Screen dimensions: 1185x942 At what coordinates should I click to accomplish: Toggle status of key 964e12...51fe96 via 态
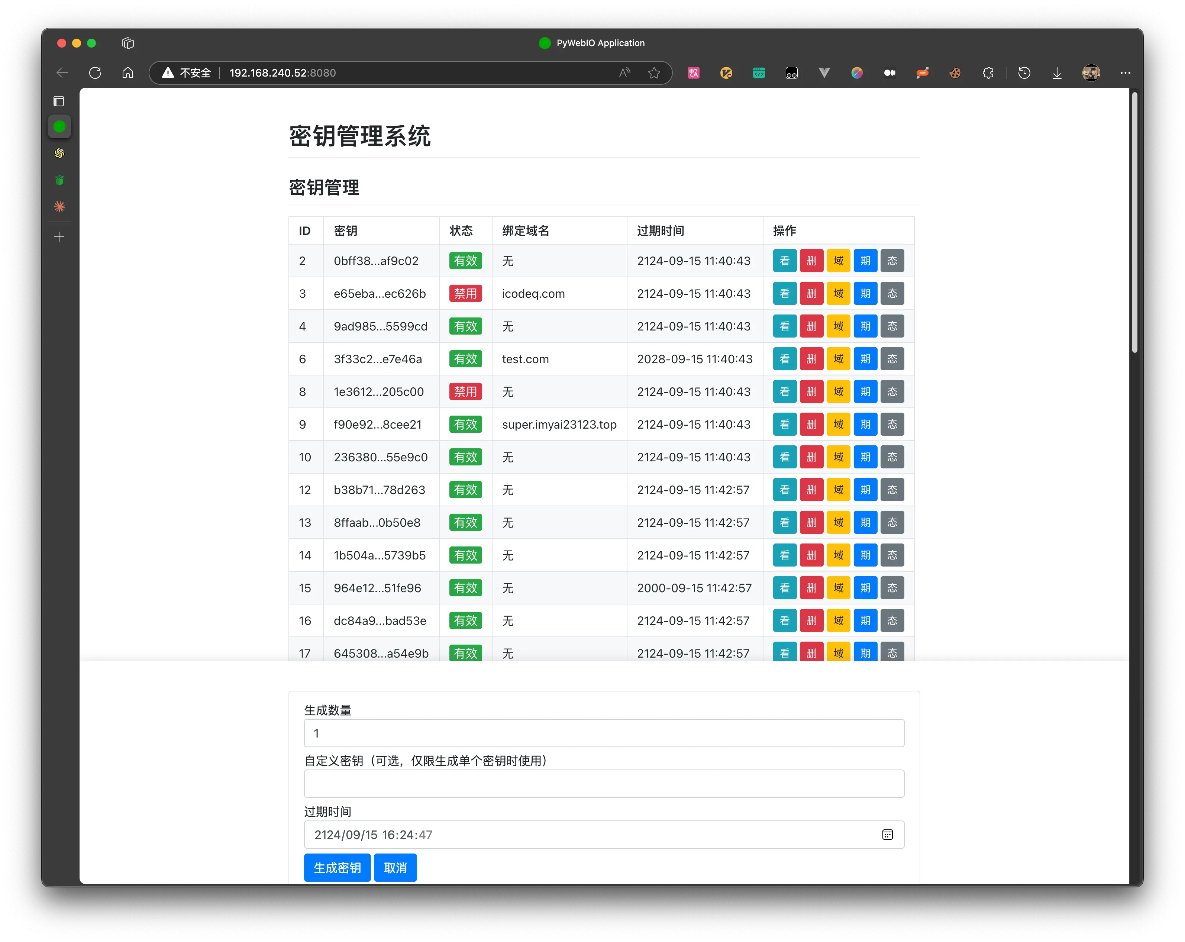pyautogui.click(x=892, y=588)
